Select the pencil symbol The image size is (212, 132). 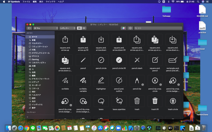tap(83, 60)
